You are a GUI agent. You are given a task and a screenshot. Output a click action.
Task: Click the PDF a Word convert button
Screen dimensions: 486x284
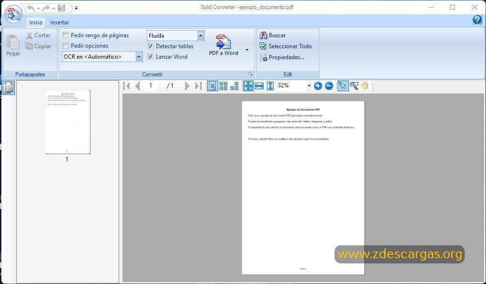click(223, 45)
